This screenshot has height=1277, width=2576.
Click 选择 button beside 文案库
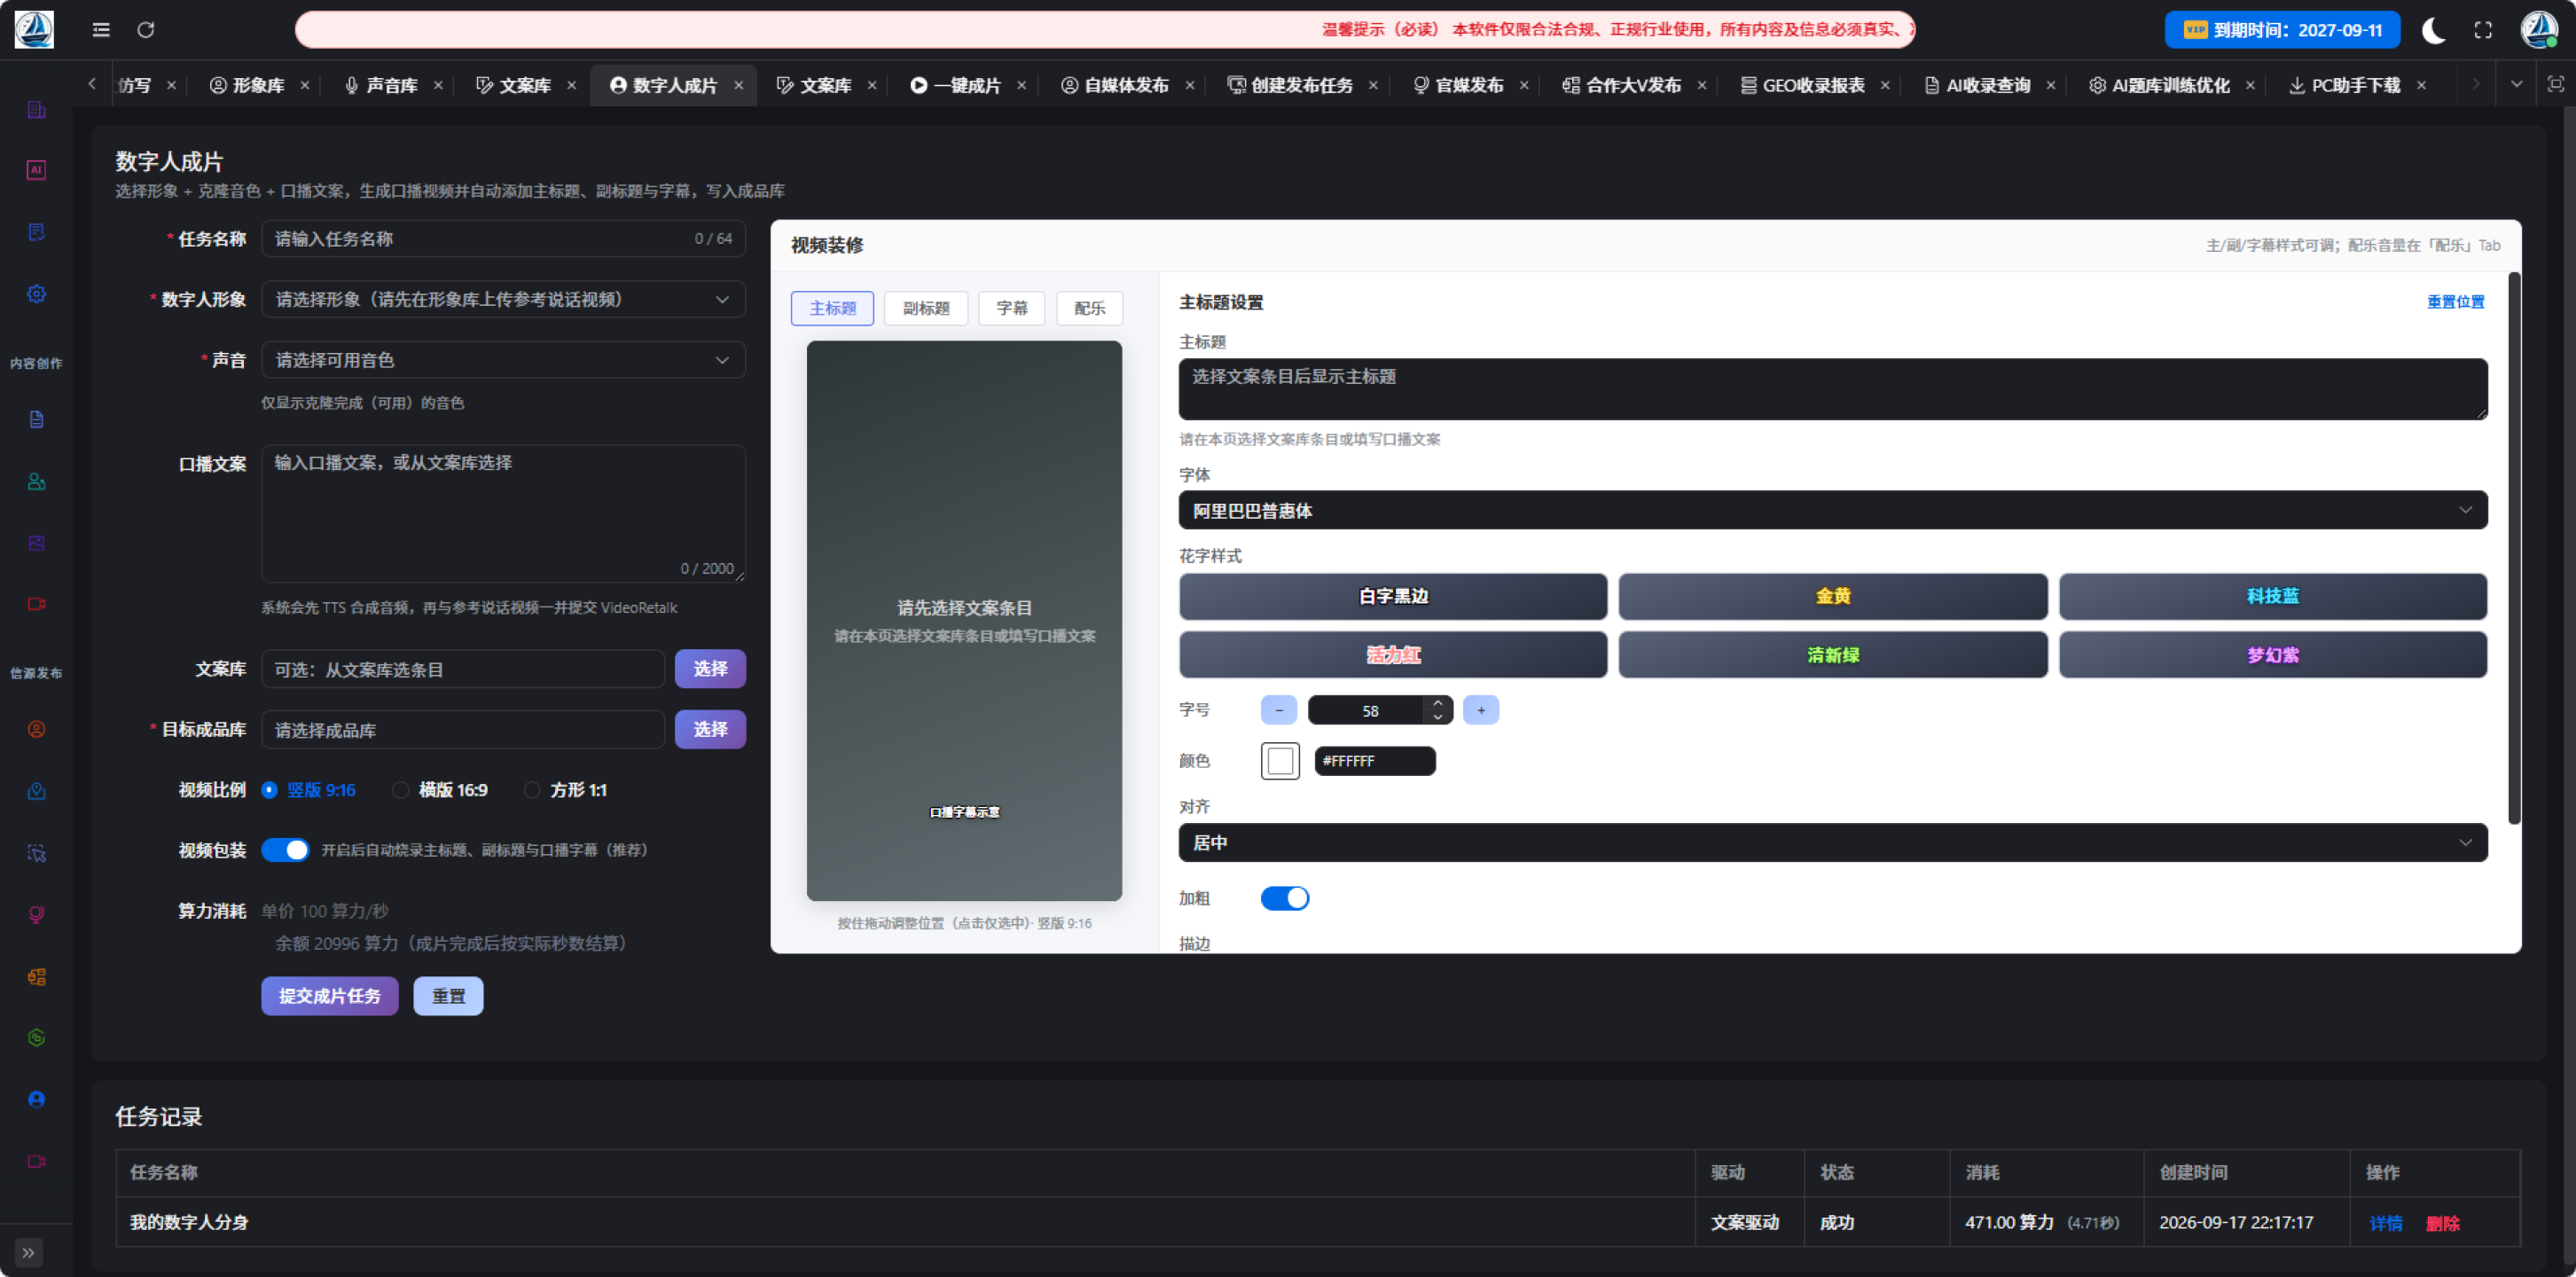coord(710,669)
